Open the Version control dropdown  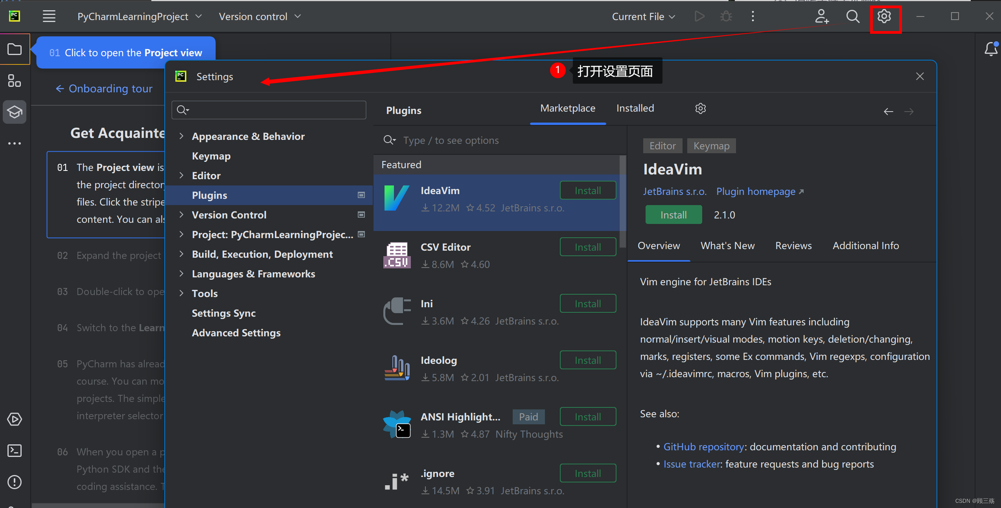point(260,17)
